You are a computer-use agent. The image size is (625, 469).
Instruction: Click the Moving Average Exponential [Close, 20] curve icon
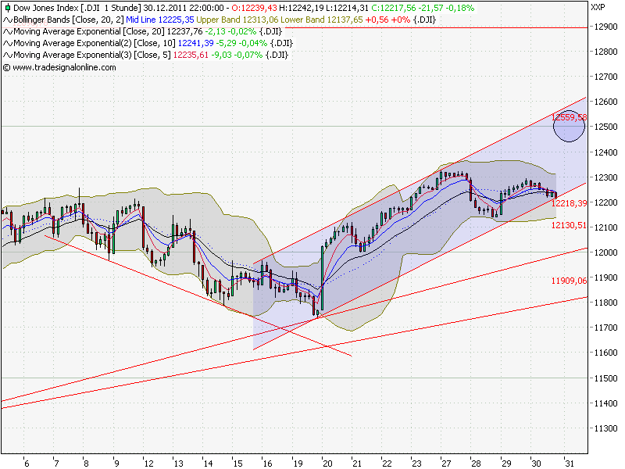[7, 33]
